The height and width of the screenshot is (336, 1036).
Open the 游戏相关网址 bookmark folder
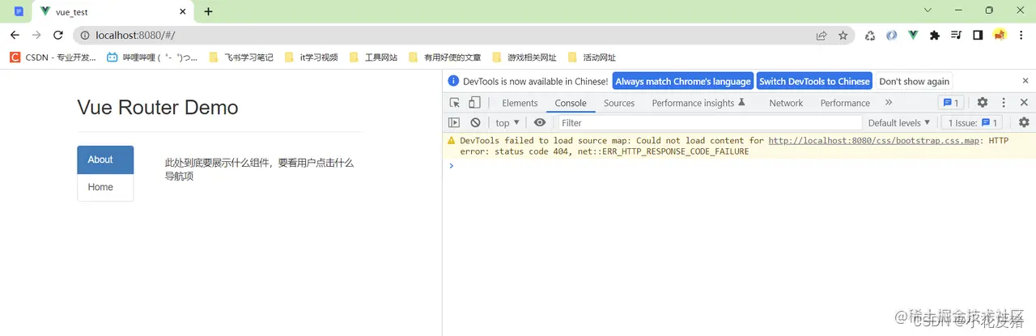(x=524, y=57)
